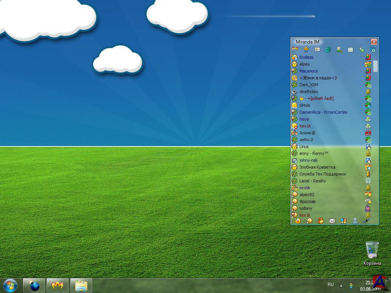Click the Jabber lightbulb status icon at bottom
391x293 pixels.
pos(309,221)
